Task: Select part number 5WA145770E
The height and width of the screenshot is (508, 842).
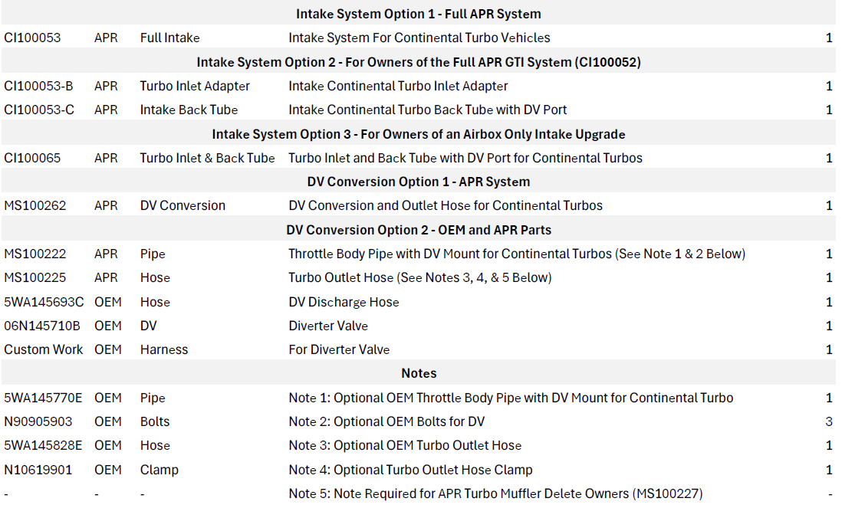Action: (x=43, y=398)
